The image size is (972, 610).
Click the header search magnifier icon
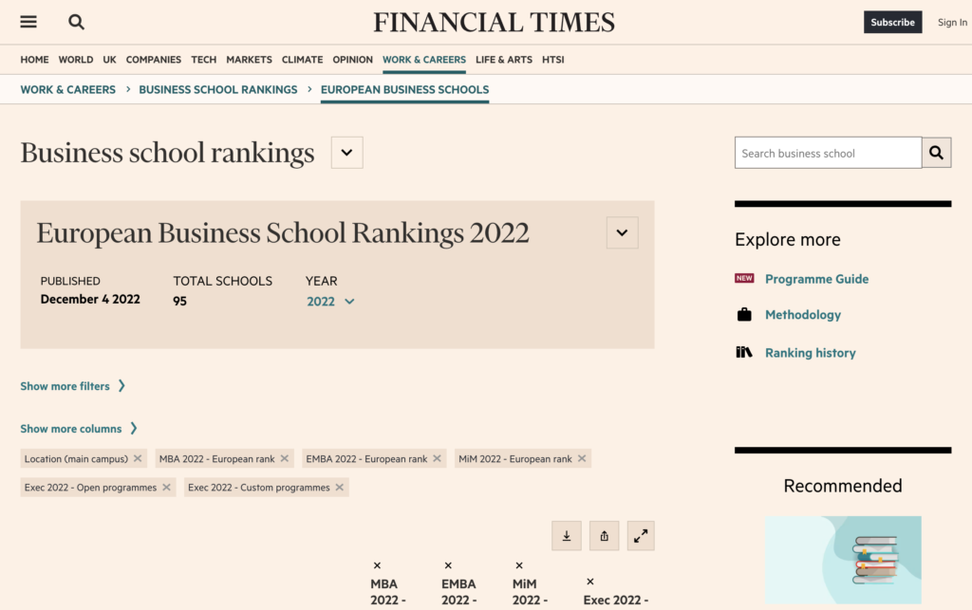[x=76, y=23]
